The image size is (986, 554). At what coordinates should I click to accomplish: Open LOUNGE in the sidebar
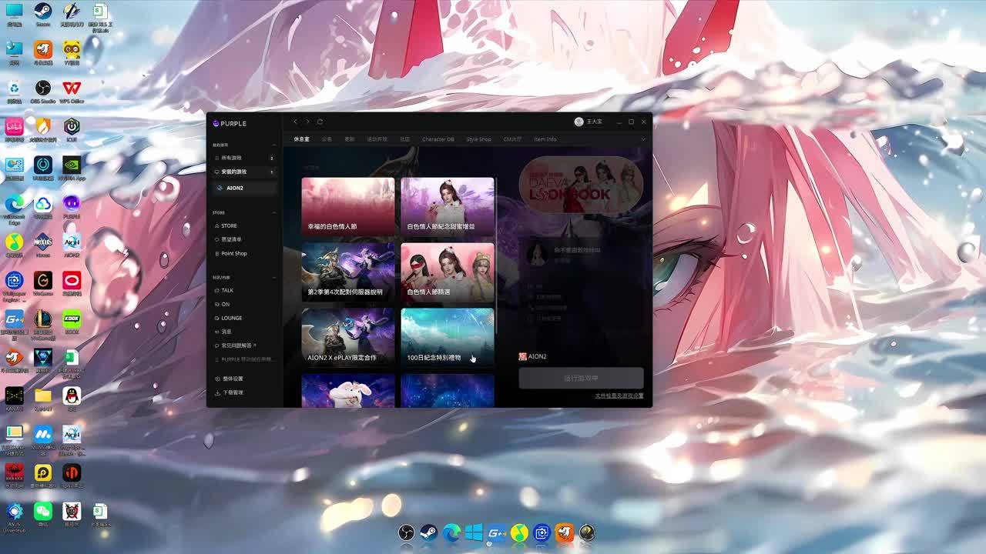(x=231, y=318)
